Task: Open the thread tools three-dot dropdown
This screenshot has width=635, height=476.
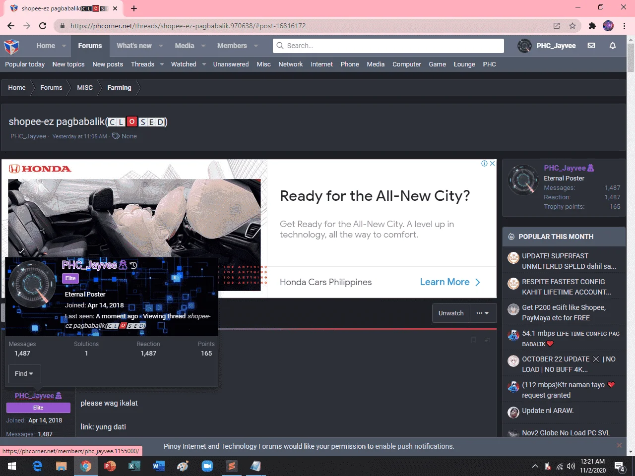Action: tap(483, 313)
